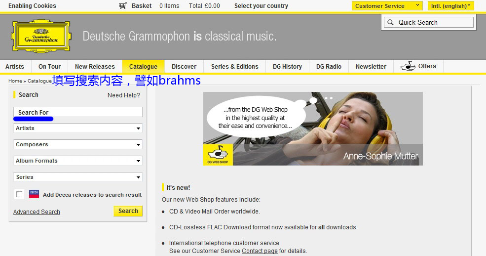Click the Need Help? link
The width and height of the screenshot is (486, 256).
[x=124, y=95]
